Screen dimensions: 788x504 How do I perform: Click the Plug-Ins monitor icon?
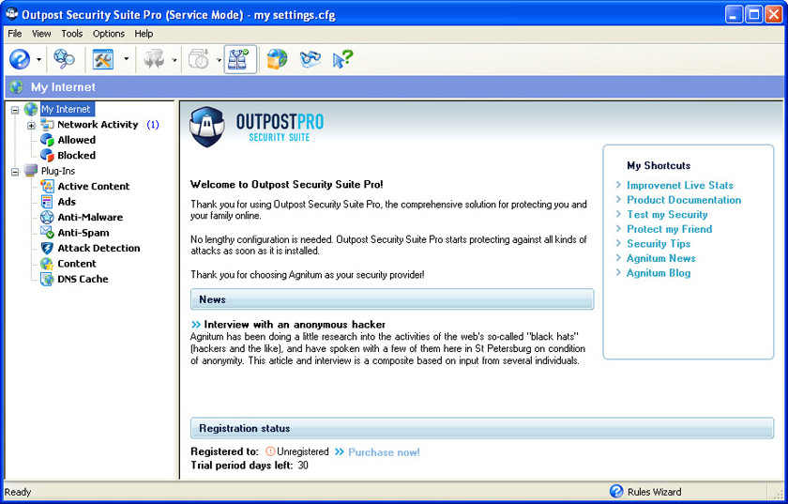pyautogui.click(x=31, y=171)
